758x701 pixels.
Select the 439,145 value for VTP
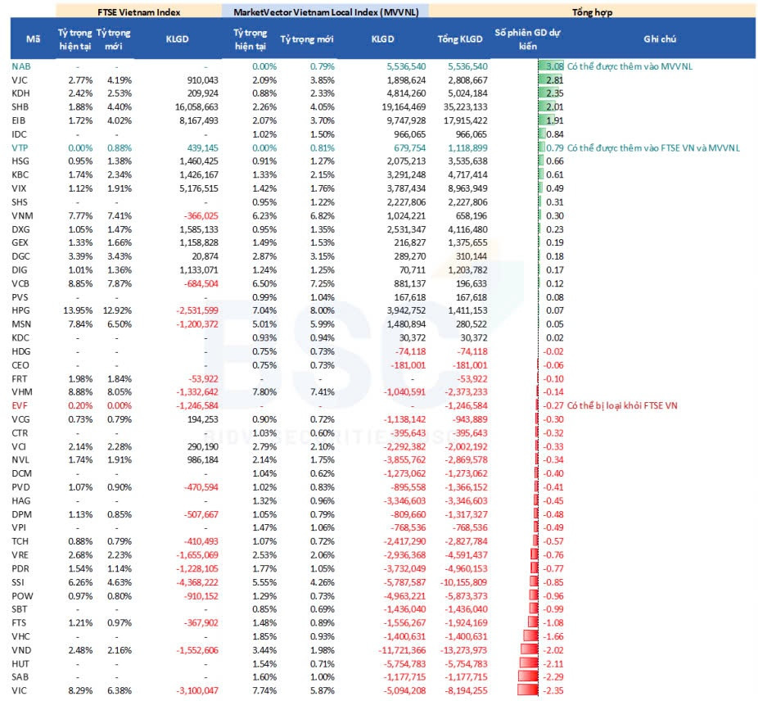pyautogui.click(x=202, y=148)
